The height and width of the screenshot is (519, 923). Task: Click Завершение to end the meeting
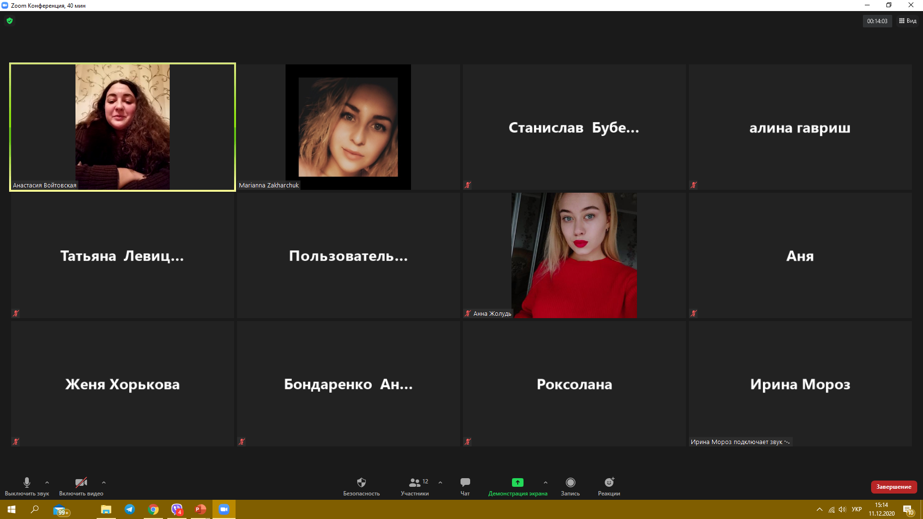point(893,487)
